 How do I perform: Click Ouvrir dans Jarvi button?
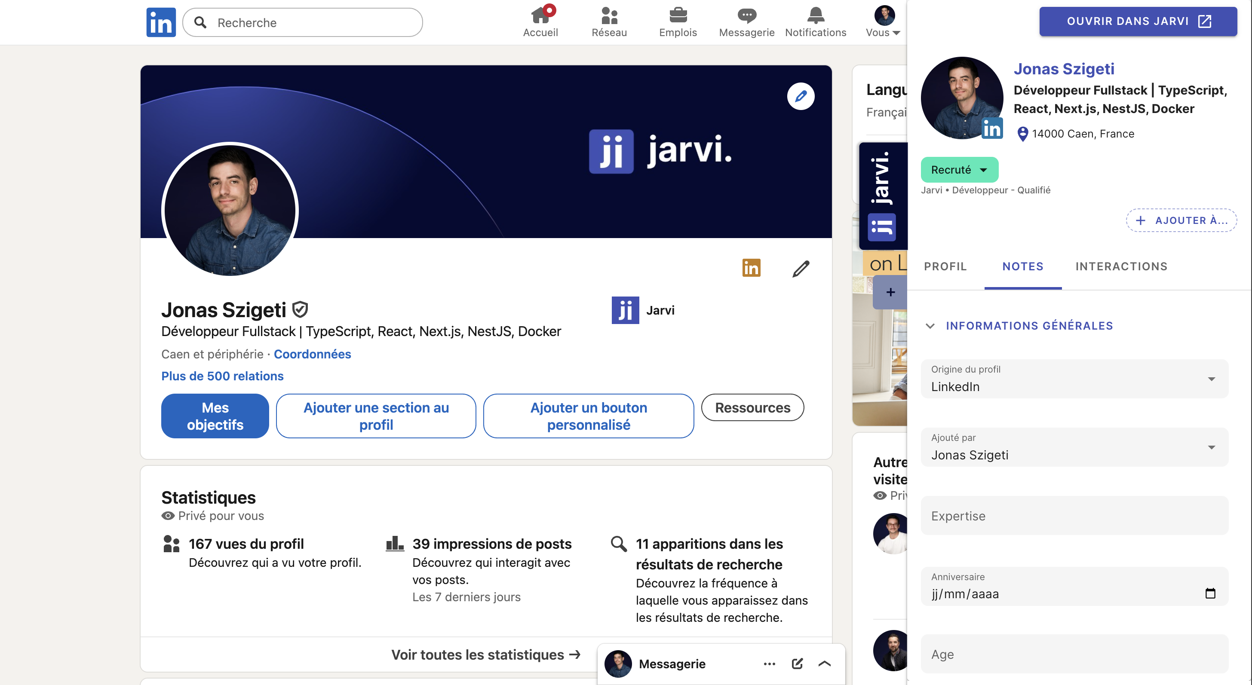coord(1137,21)
